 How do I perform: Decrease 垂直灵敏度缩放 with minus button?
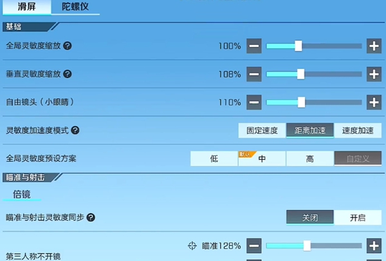[x=254, y=74]
